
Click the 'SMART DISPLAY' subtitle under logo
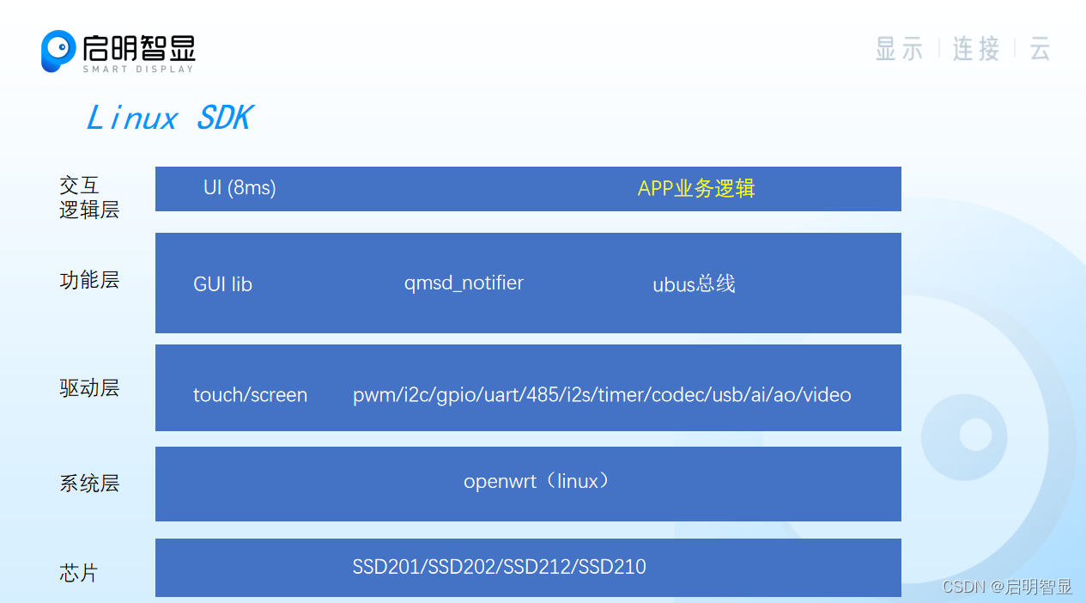point(138,69)
